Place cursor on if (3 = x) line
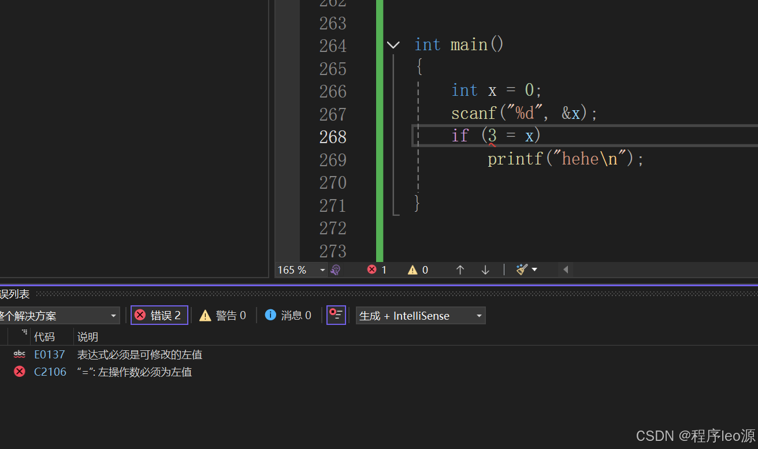The image size is (758, 449). 496,136
